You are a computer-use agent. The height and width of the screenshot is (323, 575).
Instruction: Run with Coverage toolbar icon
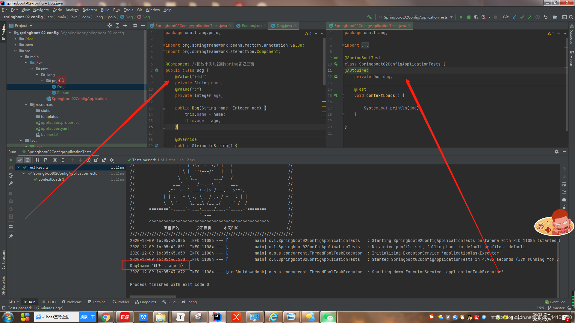476,17
